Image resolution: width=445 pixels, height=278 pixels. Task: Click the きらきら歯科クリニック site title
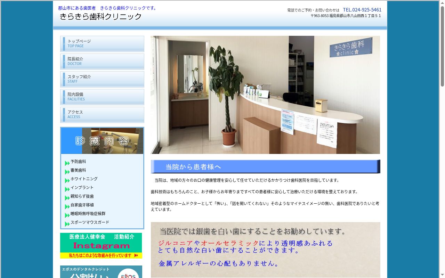[x=101, y=17]
